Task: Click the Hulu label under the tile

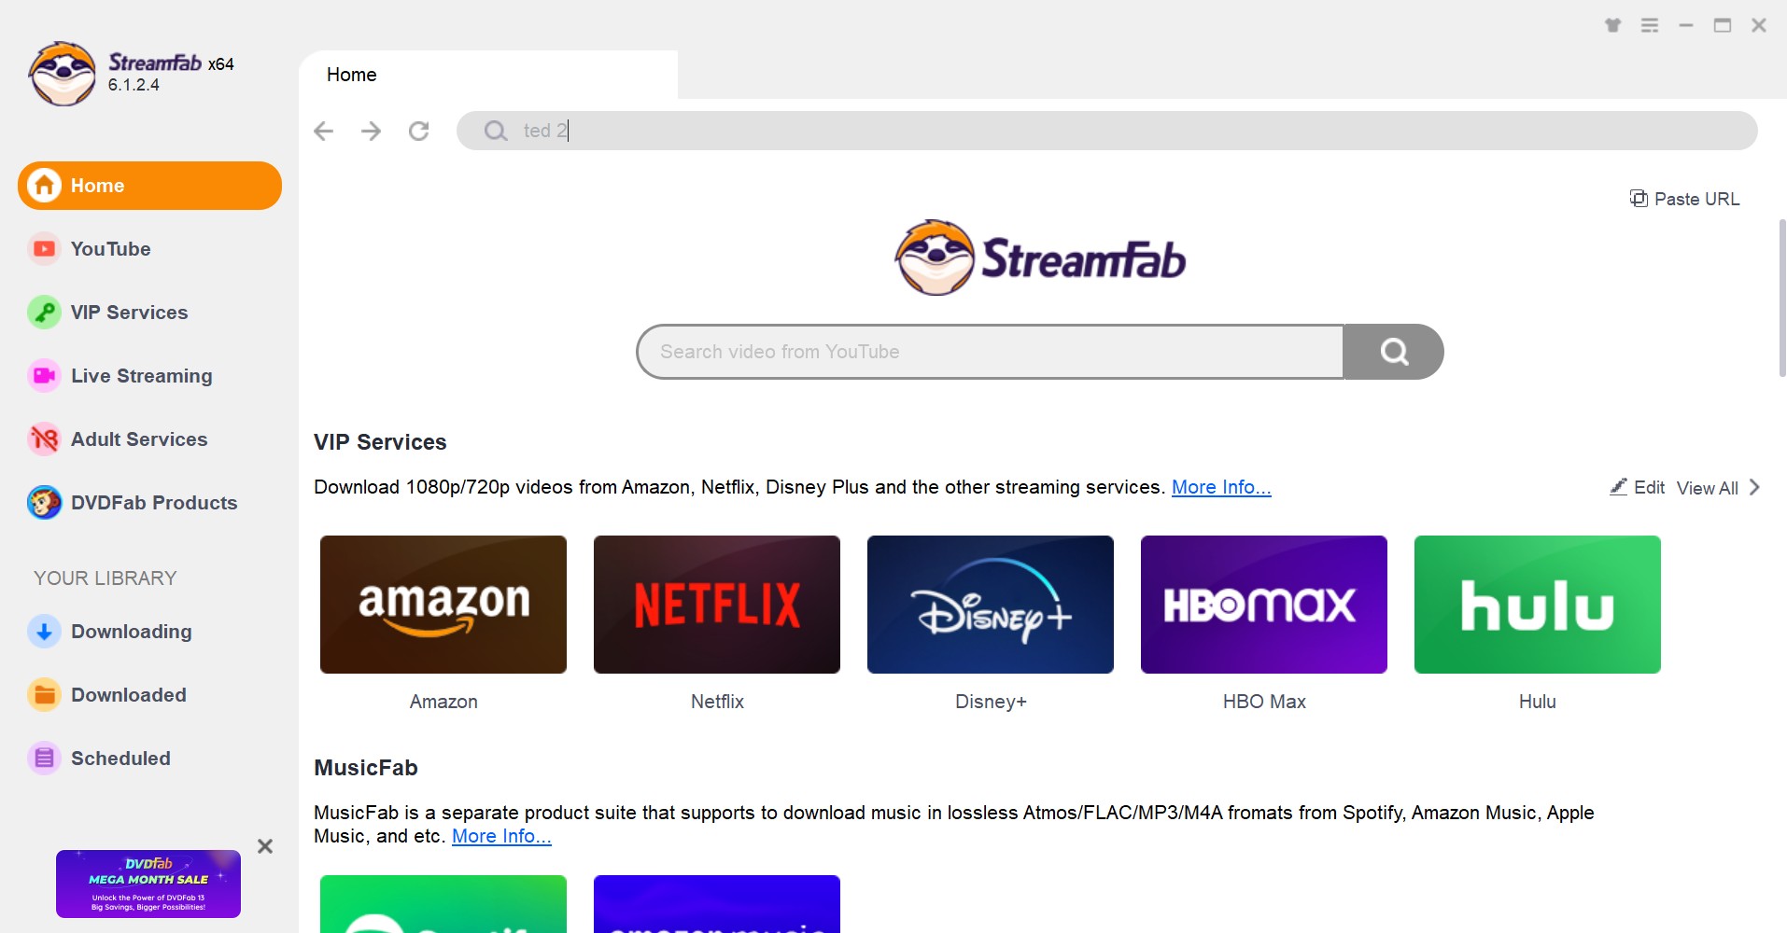Action: click(x=1538, y=702)
